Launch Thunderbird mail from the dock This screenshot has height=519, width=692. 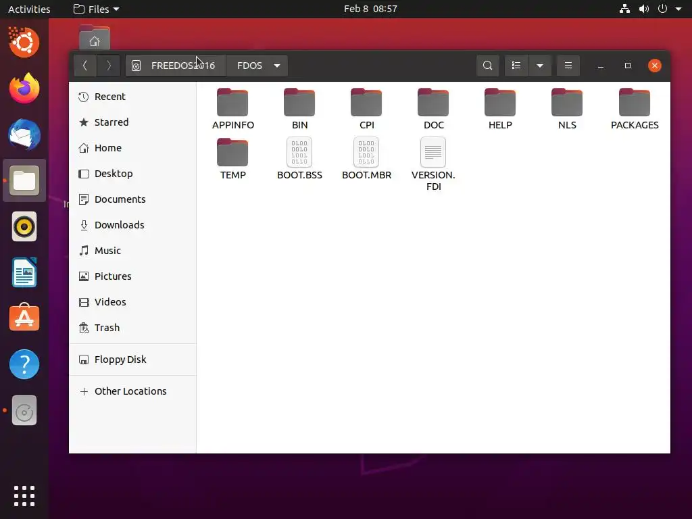24,134
